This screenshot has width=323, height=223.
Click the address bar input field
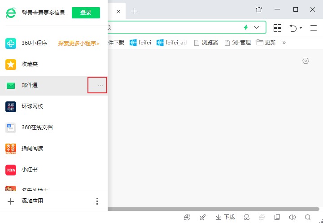[x=175, y=27]
